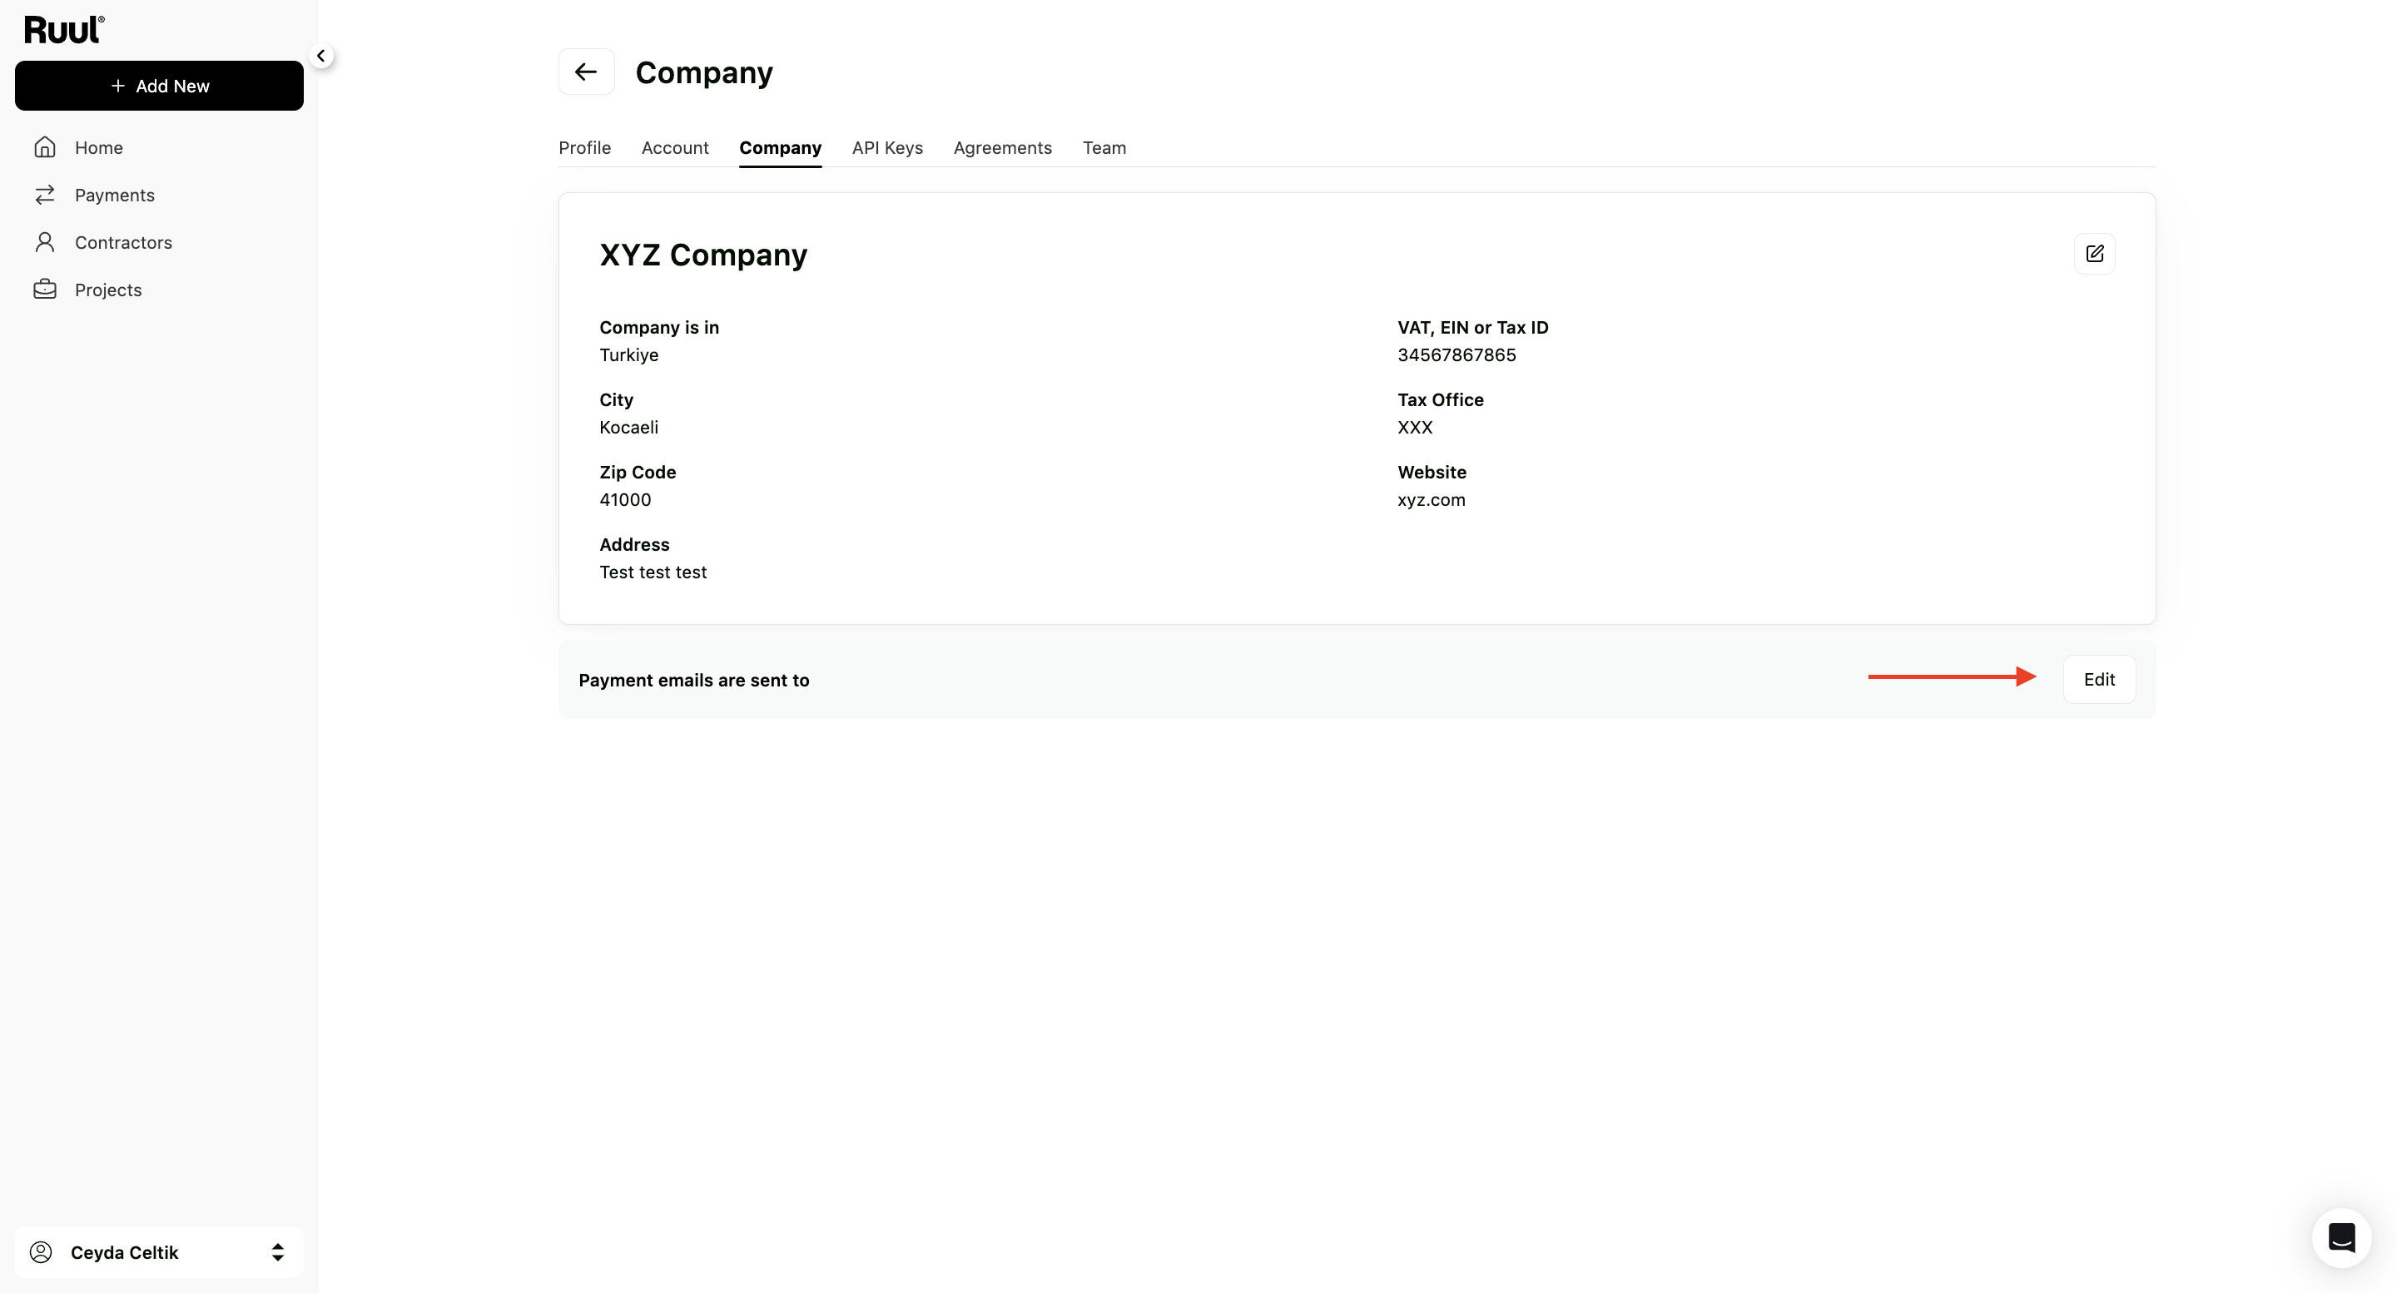2397x1293 pixels.
Task: Click the Projects briefcase icon
Action: 45,290
